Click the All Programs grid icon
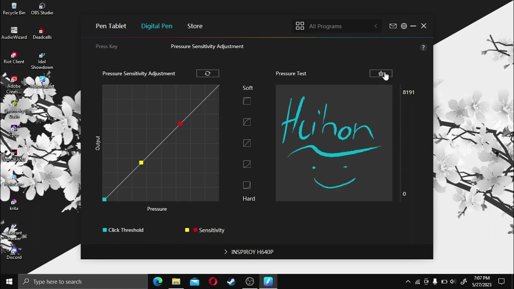Image resolution: width=514 pixels, height=289 pixels. 300,26
